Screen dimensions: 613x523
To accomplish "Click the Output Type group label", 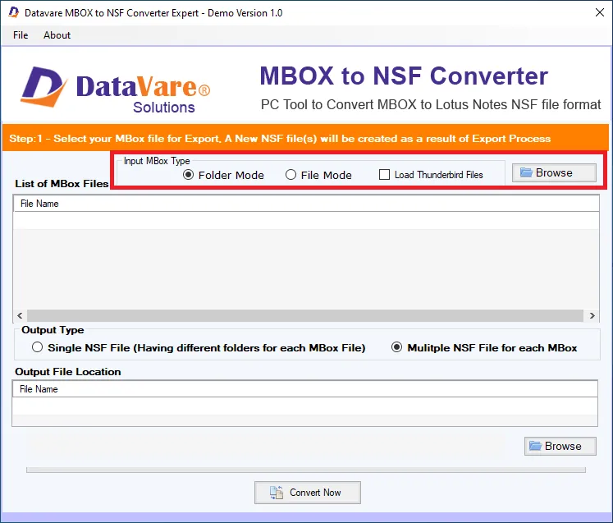I will pos(53,330).
